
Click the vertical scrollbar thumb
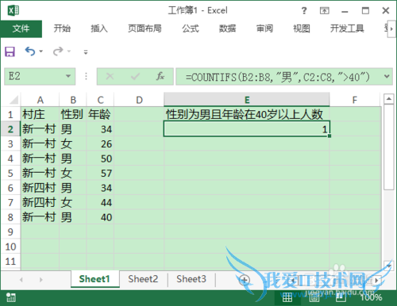point(388,147)
